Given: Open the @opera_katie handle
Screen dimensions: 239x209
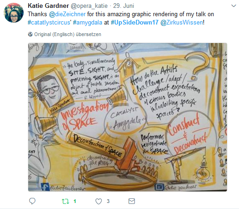Looking at the screenshot, I should (89, 6).
